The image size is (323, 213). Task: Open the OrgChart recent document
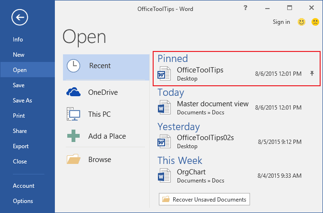[191, 175]
